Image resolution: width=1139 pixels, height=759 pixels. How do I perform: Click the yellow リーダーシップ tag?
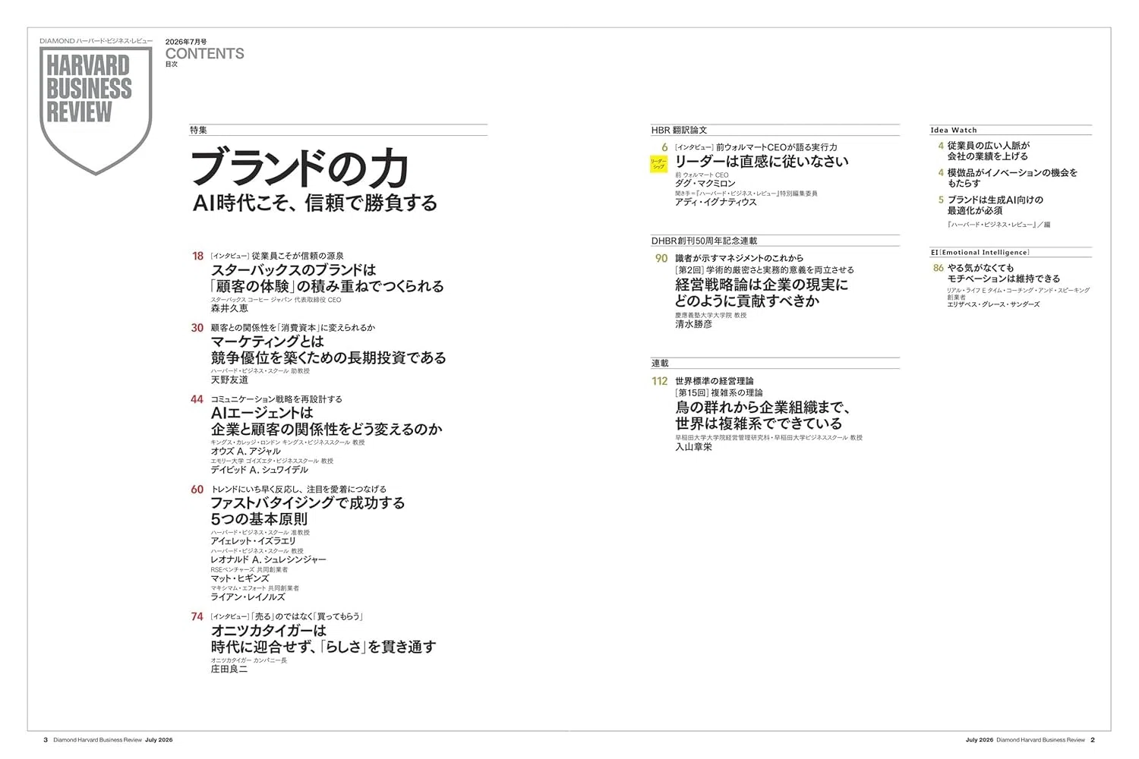(x=659, y=165)
